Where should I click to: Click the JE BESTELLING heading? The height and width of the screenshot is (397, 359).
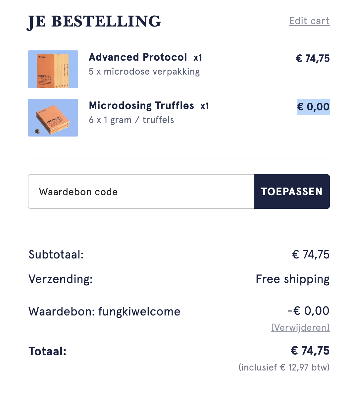pos(94,22)
